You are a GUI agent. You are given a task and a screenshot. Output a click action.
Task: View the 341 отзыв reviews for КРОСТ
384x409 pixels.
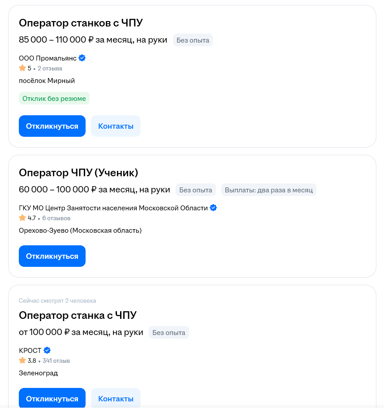coord(56,361)
